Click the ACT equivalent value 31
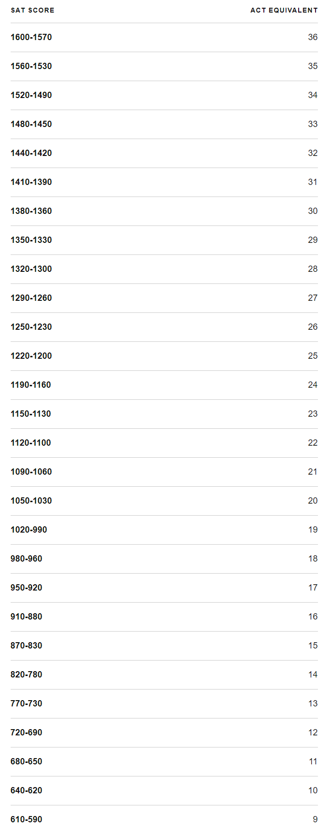This screenshot has width=331, height=831. 313,182
